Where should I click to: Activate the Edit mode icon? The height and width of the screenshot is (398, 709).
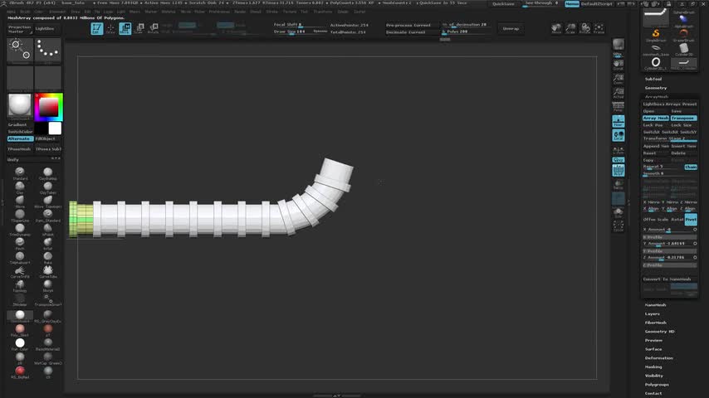coord(97,28)
